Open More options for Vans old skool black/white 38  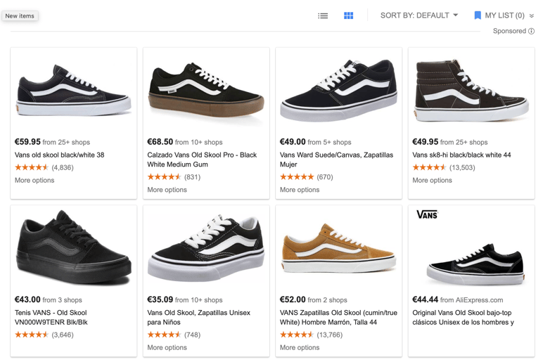click(x=34, y=181)
